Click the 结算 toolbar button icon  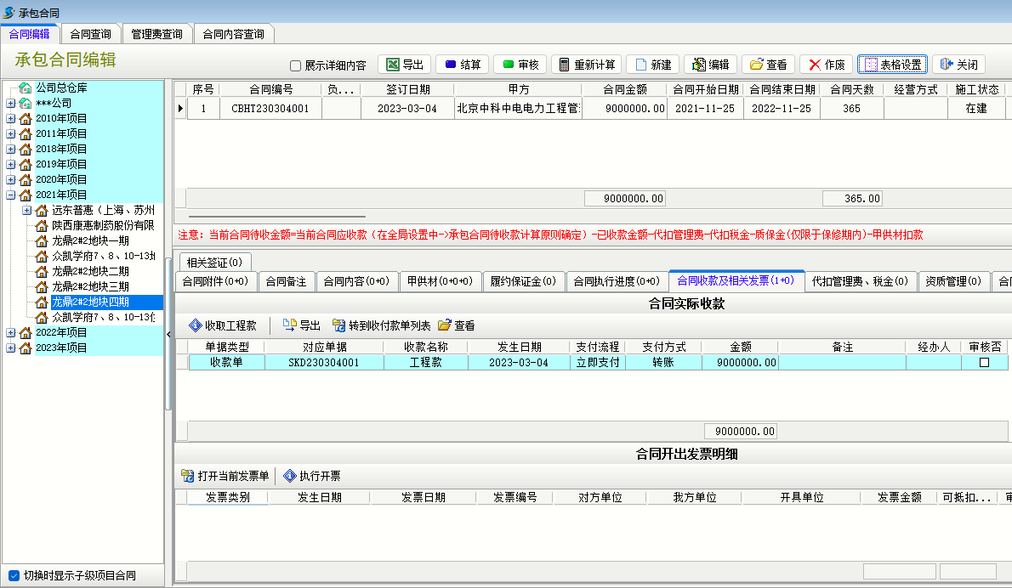[451, 65]
